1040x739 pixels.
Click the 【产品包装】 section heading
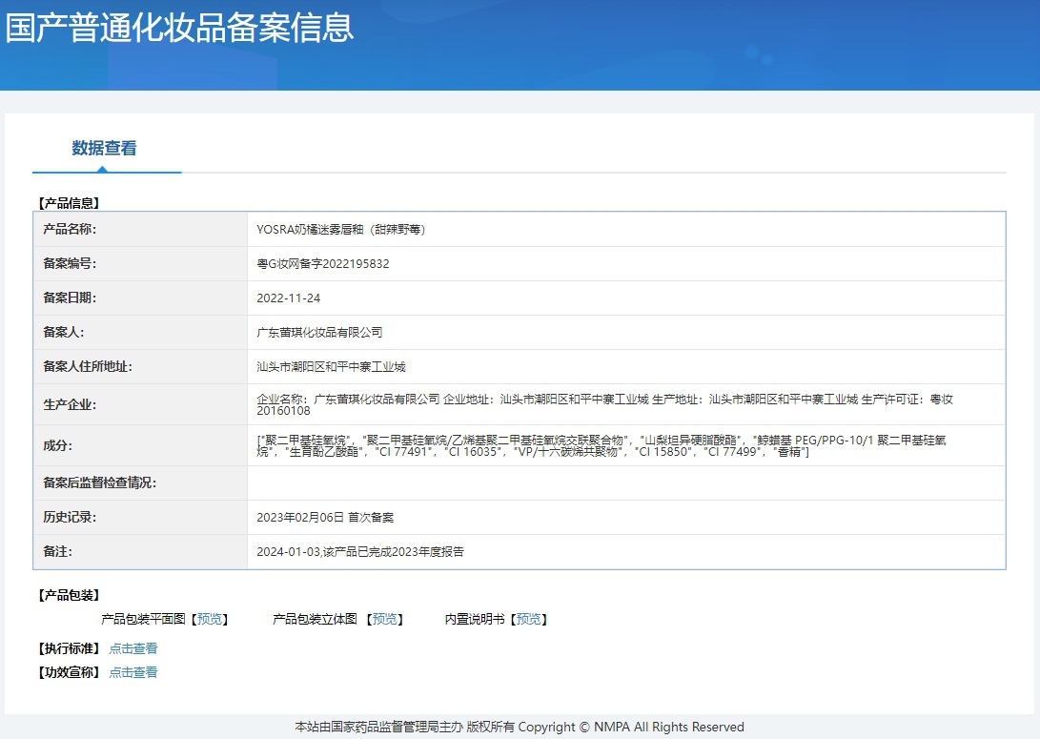coord(69,595)
